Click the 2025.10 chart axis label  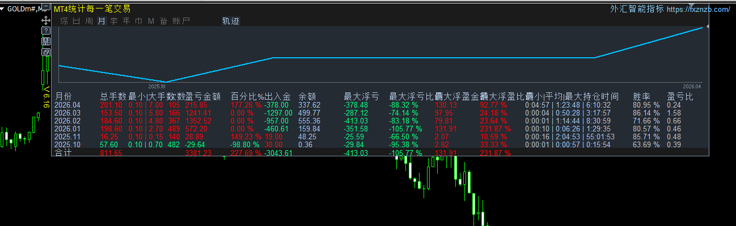tap(156, 86)
